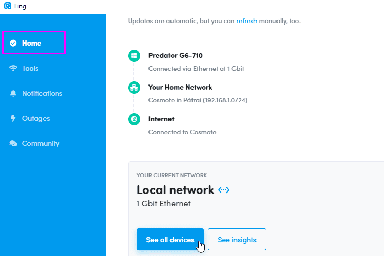The image size is (384, 256).
Task: Click the Community chat bubbles icon
Action: (x=13, y=143)
